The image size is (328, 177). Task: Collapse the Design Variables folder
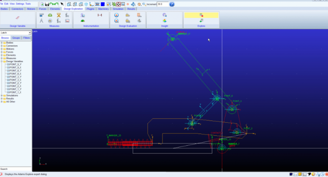(x=2, y=61)
